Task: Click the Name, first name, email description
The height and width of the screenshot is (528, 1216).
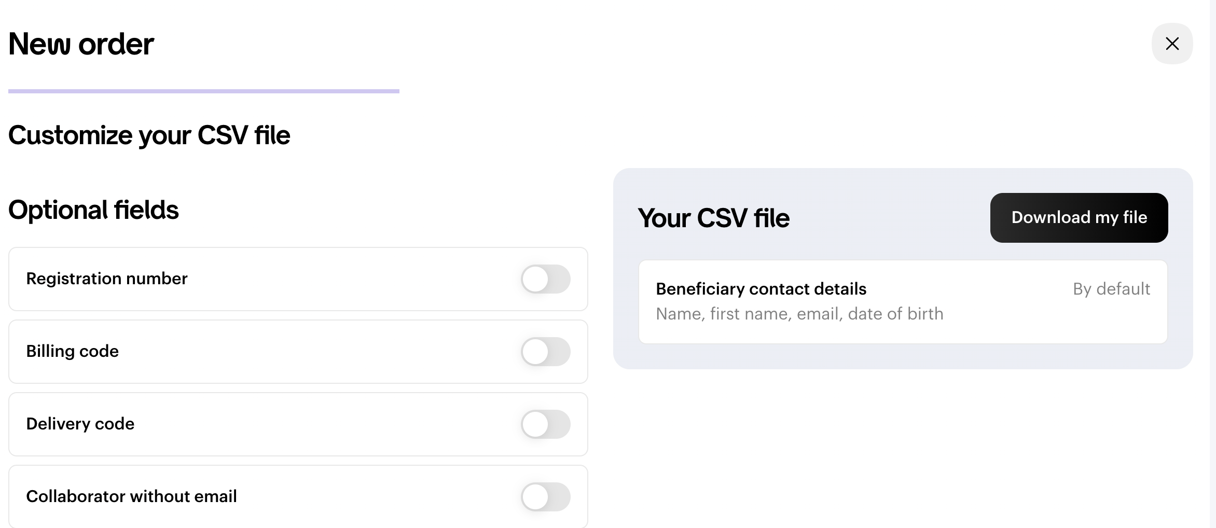Action: pyautogui.click(x=799, y=314)
